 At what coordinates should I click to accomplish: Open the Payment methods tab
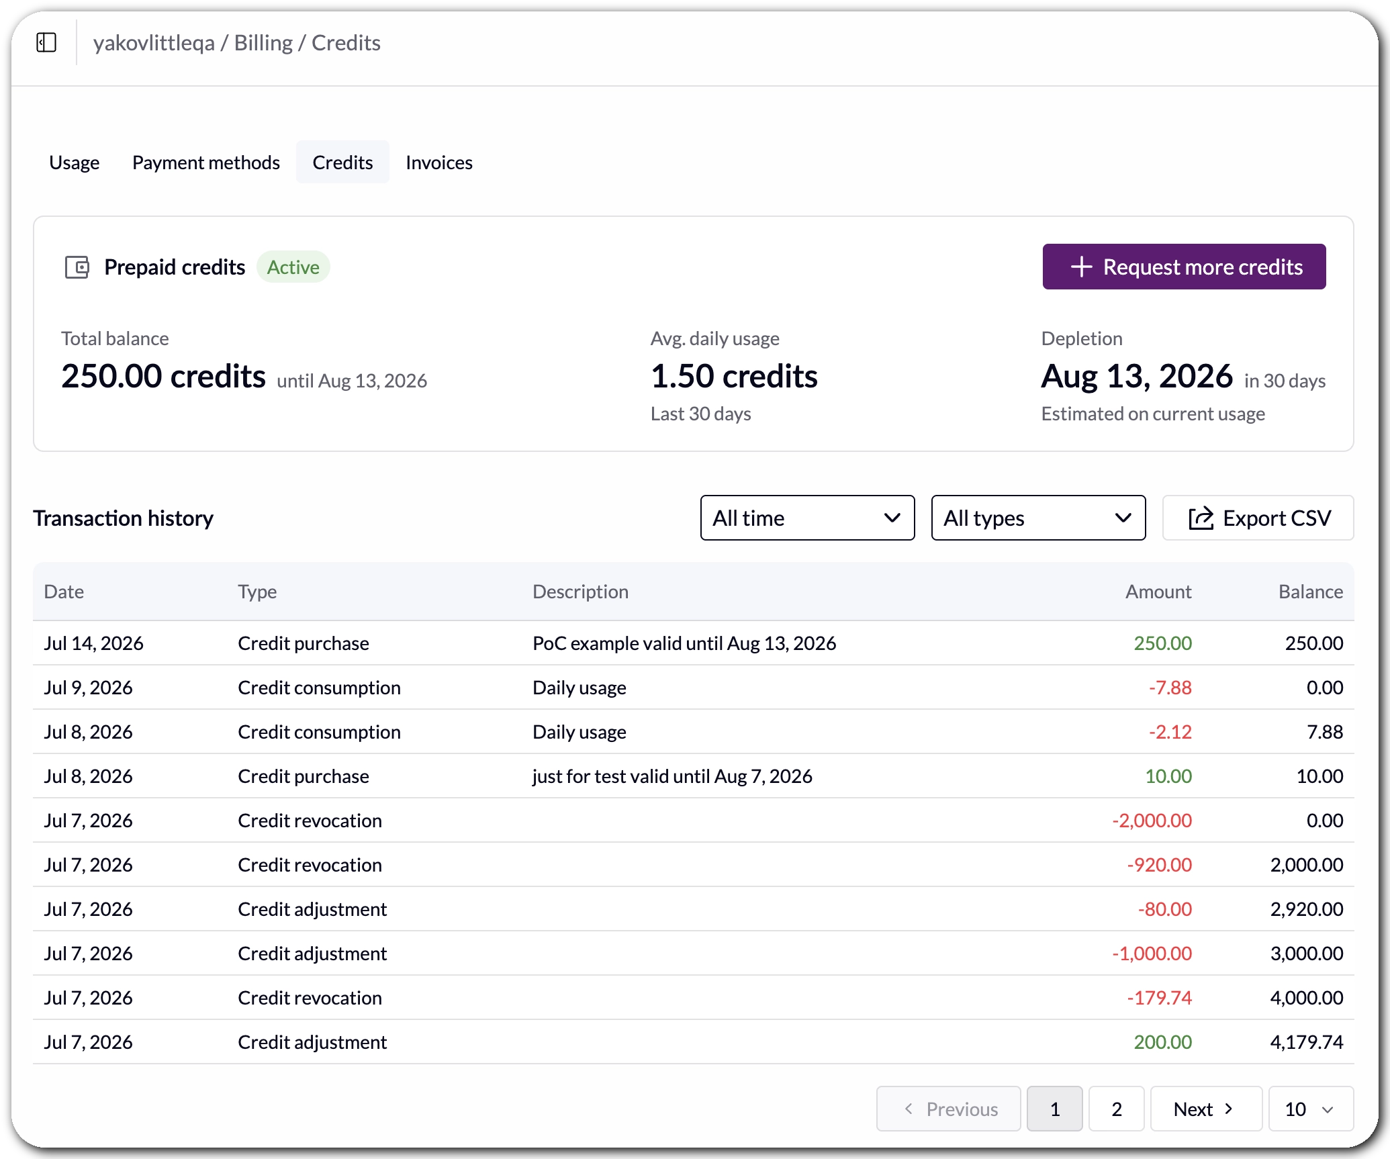(206, 163)
